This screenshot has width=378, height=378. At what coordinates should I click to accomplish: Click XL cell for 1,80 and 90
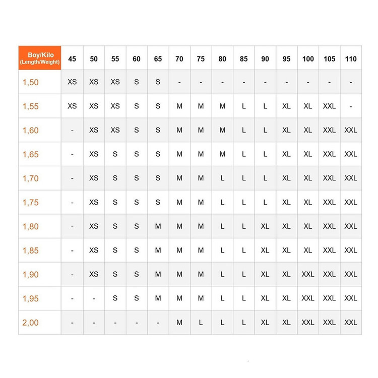click(265, 226)
